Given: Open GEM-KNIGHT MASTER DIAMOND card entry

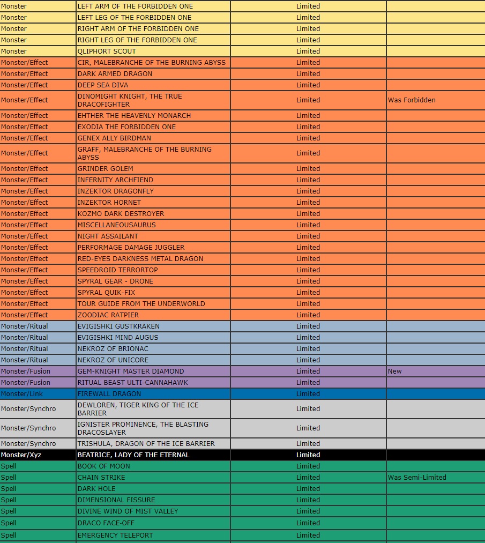Looking at the screenshot, I should (130, 371).
